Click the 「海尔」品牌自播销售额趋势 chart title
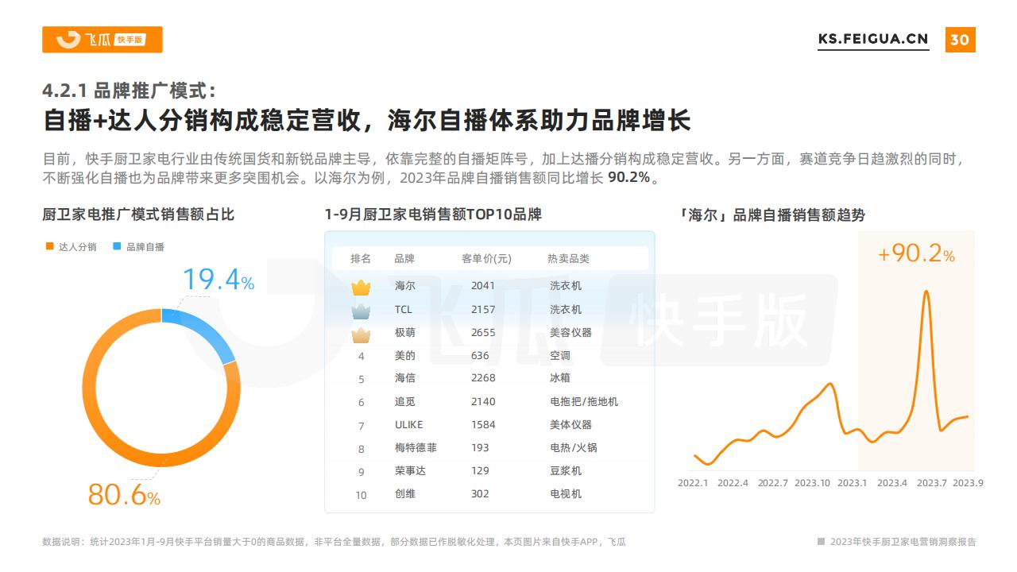1017x572 pixels. 771,215
